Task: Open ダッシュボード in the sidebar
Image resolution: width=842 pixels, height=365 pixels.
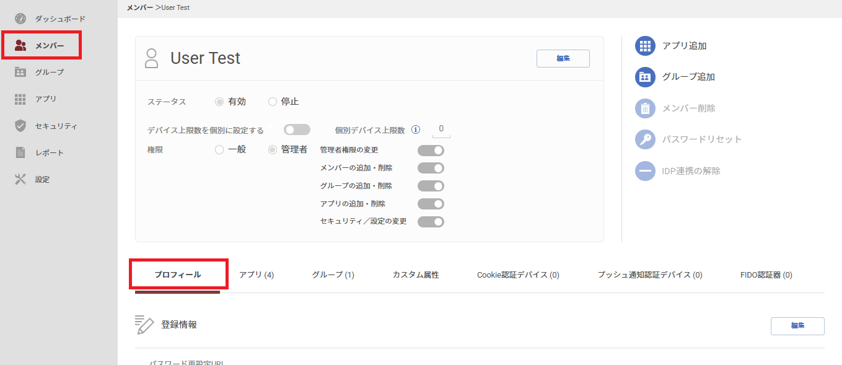Action: 60,19
